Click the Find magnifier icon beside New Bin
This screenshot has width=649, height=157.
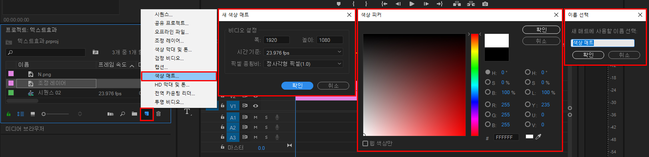122,114
